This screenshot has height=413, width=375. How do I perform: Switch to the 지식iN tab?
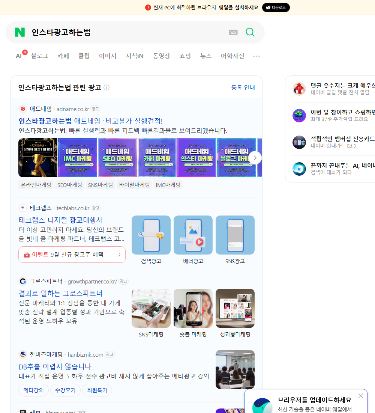coord(135,56)
